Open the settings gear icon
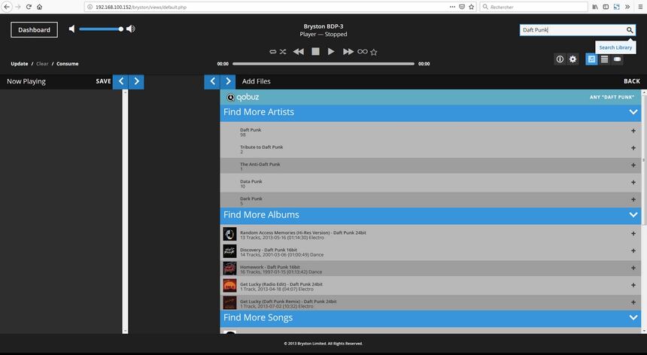The height and width of the screenshot is (355, 647). pyautogui.click(x=573, y=59)
